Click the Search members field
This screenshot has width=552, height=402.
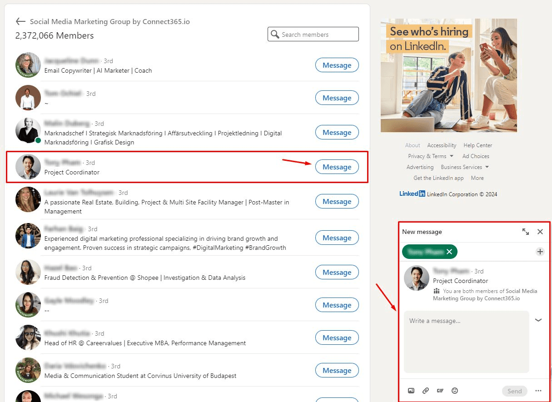coord(318,35)
